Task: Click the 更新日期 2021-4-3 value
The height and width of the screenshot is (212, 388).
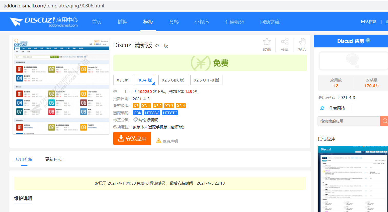Action: pos(141,99)
